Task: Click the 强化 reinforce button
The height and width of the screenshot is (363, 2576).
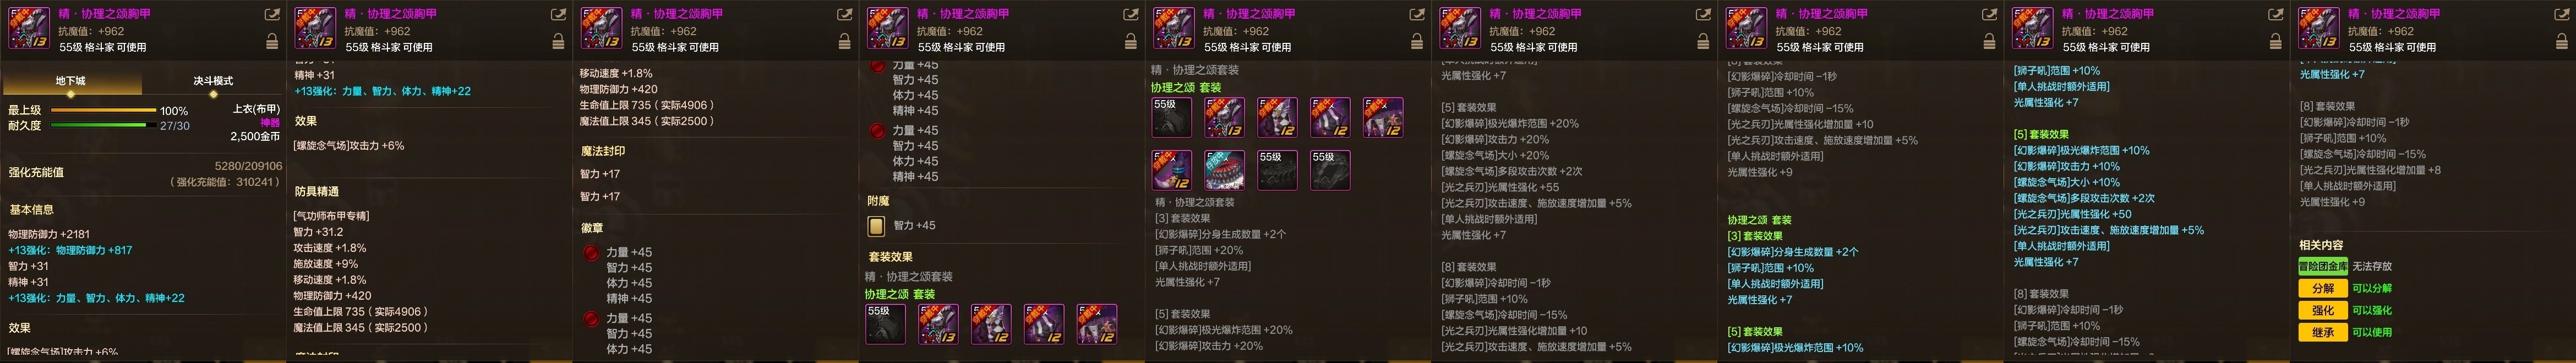Action: click(x=2322, y=310)
